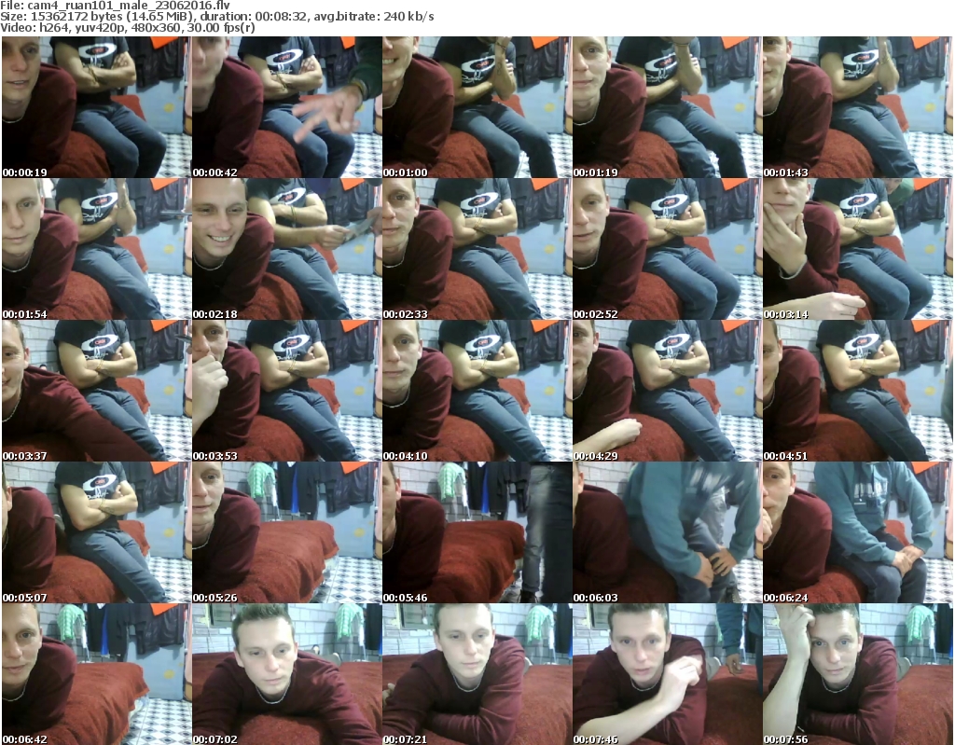The height and width of the screenshot is (745, 955).
Task: Open the frame marked 00:02:18
Action: [x=286, y=249]
